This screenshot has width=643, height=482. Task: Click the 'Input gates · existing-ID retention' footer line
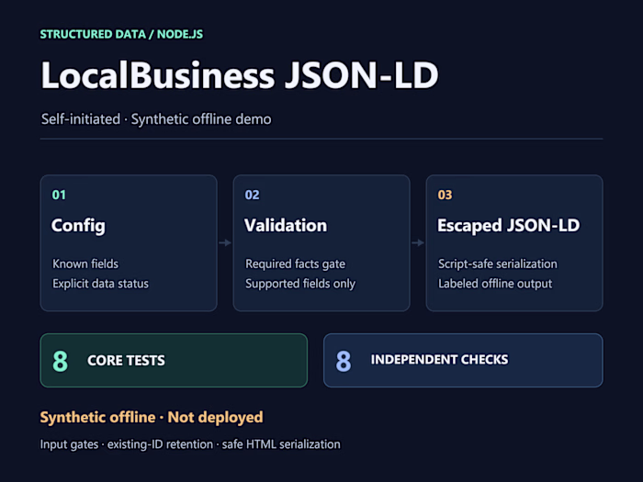pyautogui.click(x=190, y=444)
